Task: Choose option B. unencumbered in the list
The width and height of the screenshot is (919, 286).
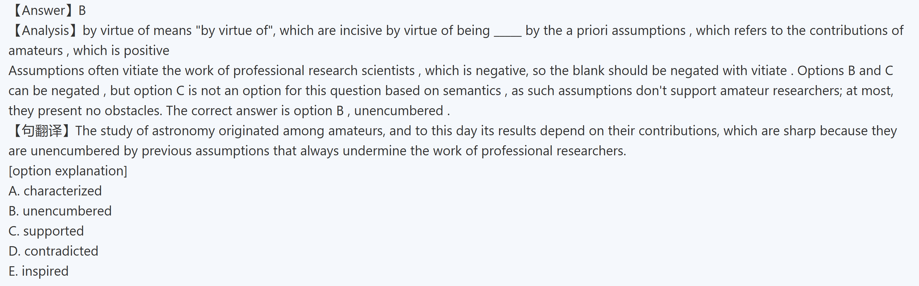Action: [x=60, y=211]
